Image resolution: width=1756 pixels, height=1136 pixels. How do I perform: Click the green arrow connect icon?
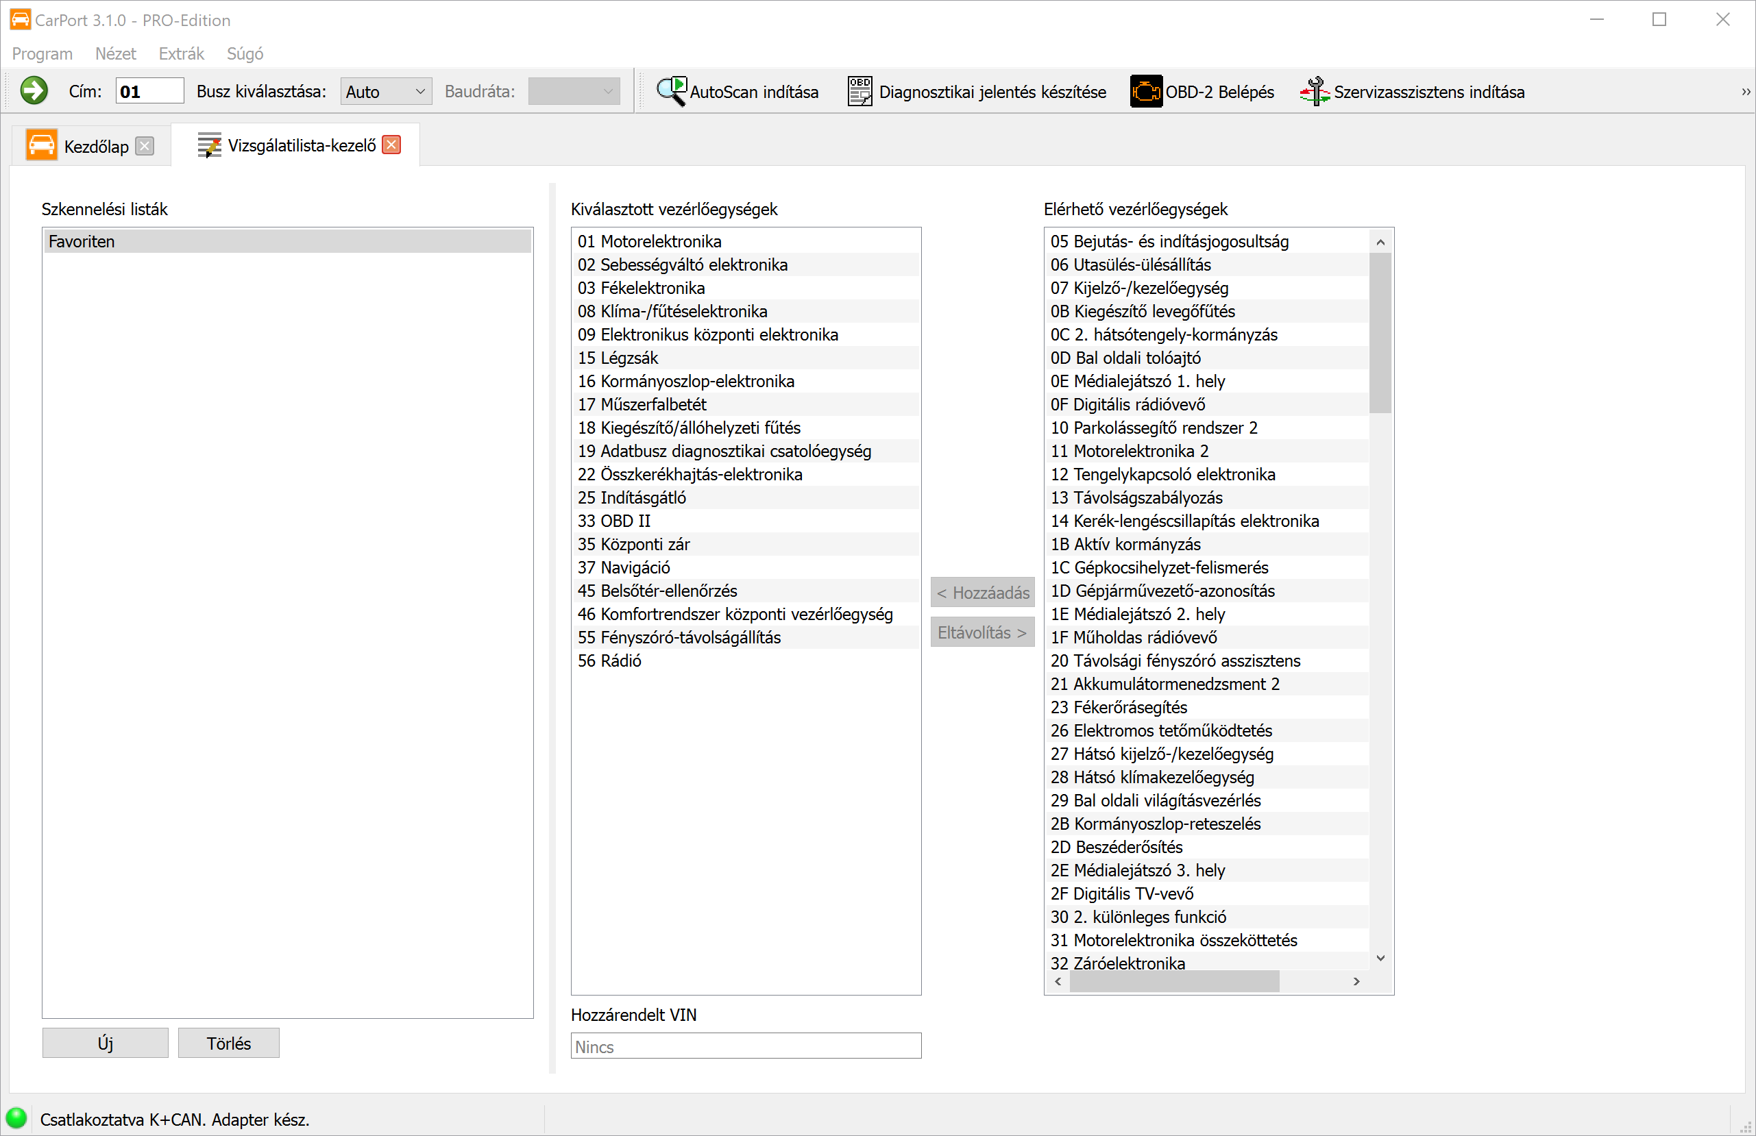pos(33,92)
